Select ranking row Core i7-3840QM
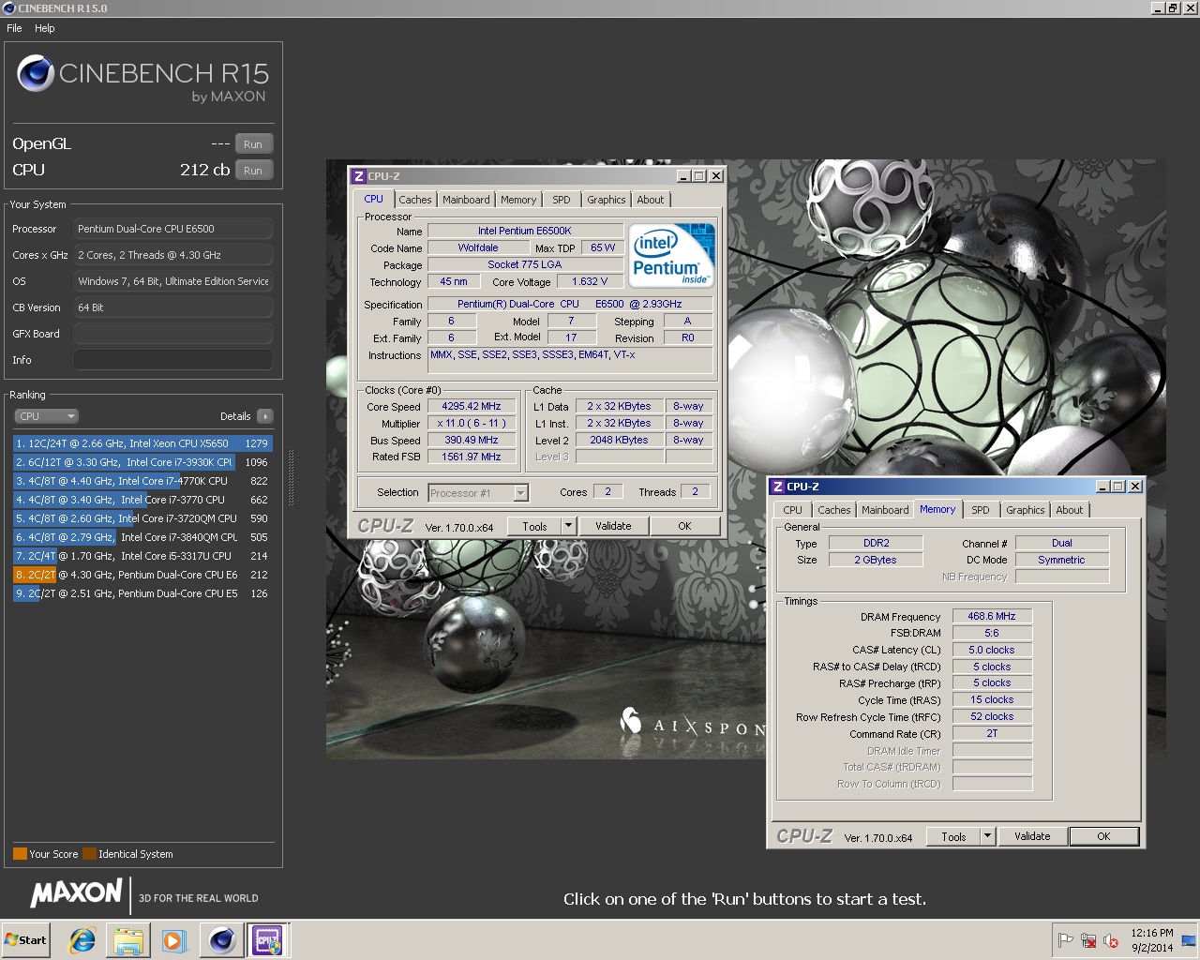The image size is (1200, 960). [142, 537]
